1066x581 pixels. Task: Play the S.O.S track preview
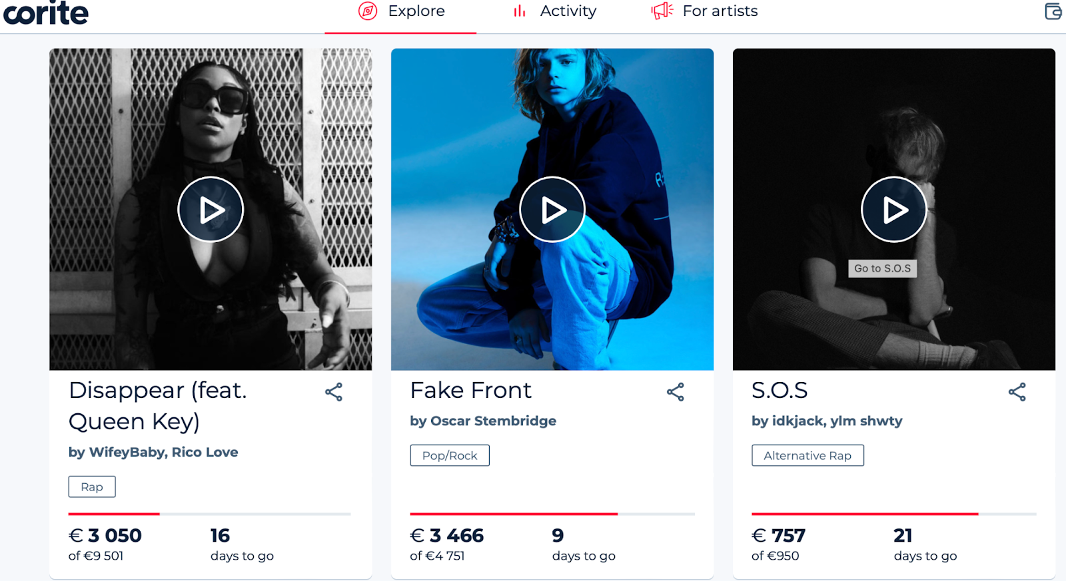tap(894, 210)
